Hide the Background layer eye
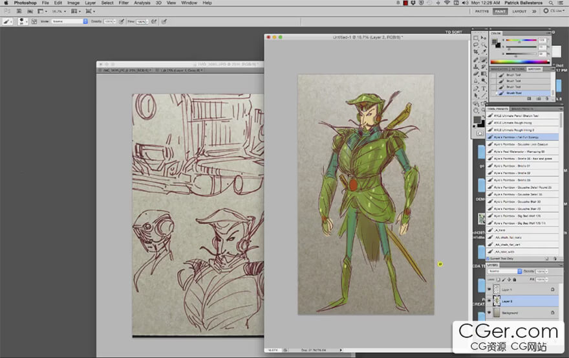Image resolution: width=569 pixels, height=358 pixels. click(489, 313)
